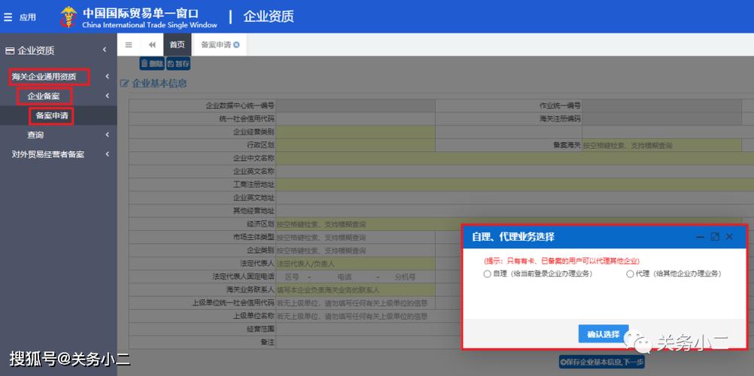Select the 自理 radio option
754x376 pixels.
487,274
